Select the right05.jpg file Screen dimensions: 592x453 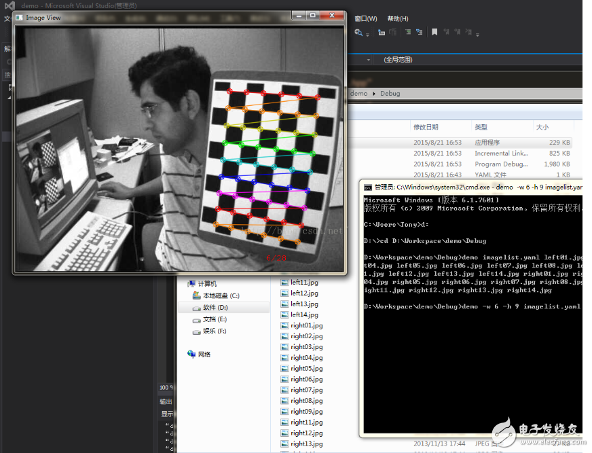[306, 369]
